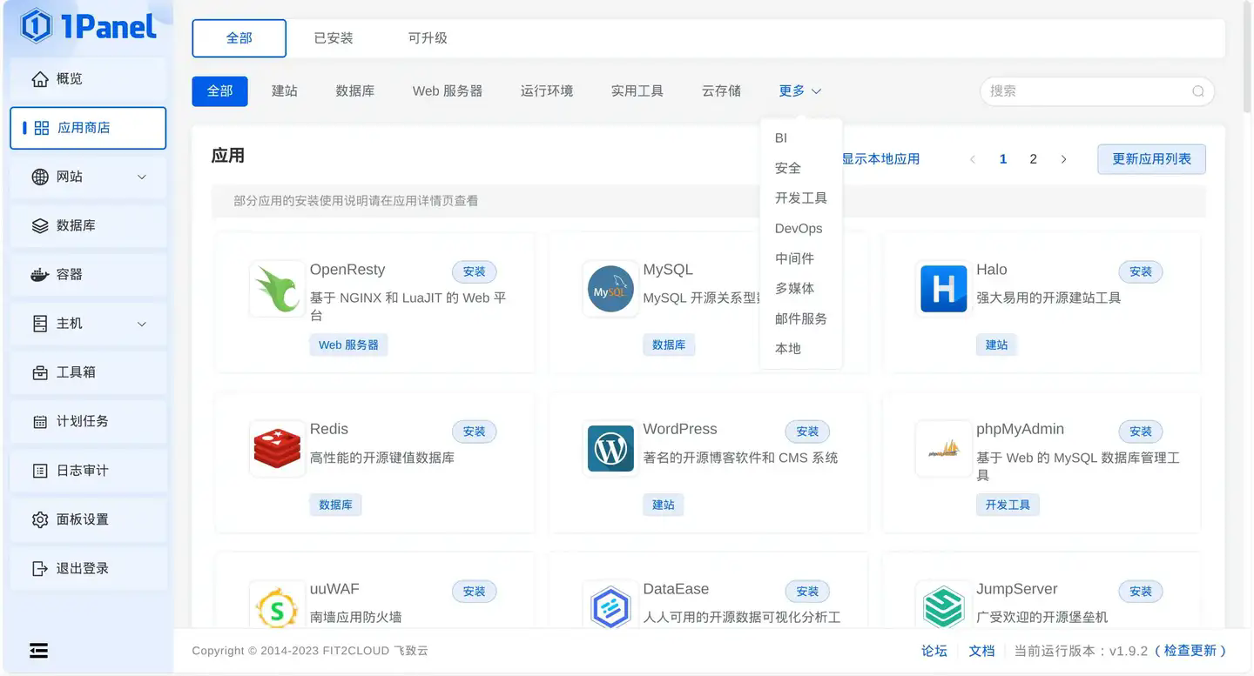The width and height of the screenshot is (1254, 676).
Task: Click the 退出登录 logout icon
Action: [40, 568]
